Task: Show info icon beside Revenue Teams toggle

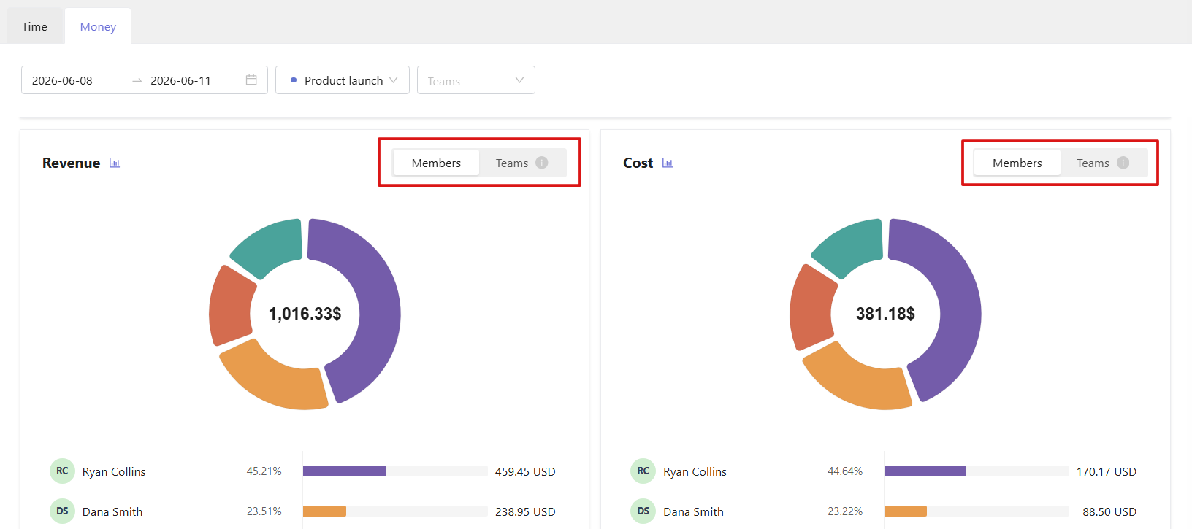Action: point(542,163)
